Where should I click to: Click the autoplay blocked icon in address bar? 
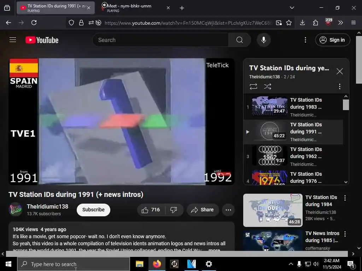pyautogui.click(x=99, y=23)
